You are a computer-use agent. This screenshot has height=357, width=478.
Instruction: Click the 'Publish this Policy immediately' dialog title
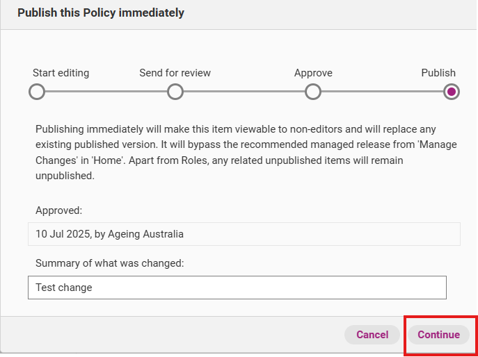101,13
